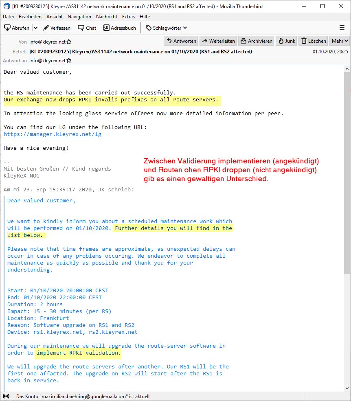The image size is (351, 401).
Task: Expand the Mehr actions dropdown
Action: point(340,41)
